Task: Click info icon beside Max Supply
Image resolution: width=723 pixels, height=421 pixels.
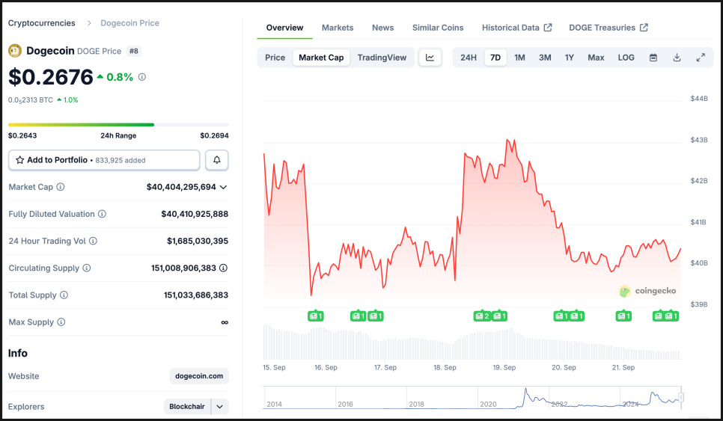Action: tap(61, 322)
